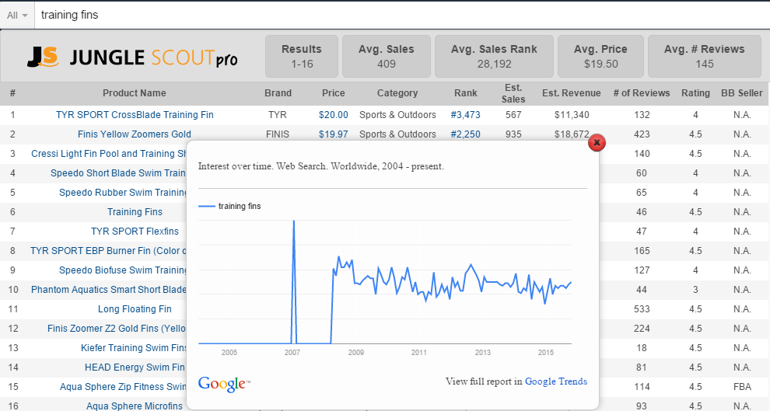Viewport: 770px width, 411px height.
Task: Click the training fins chart legend
Action: [229, 206]
